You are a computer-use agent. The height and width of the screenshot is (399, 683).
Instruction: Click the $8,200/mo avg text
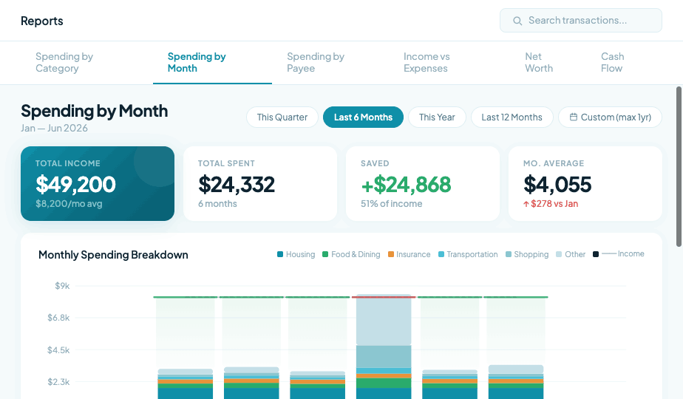(x=69, y=204)
